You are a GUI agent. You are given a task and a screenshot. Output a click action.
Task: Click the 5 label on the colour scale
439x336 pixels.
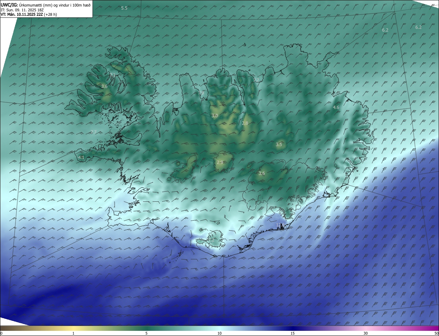tap(146, 333)
